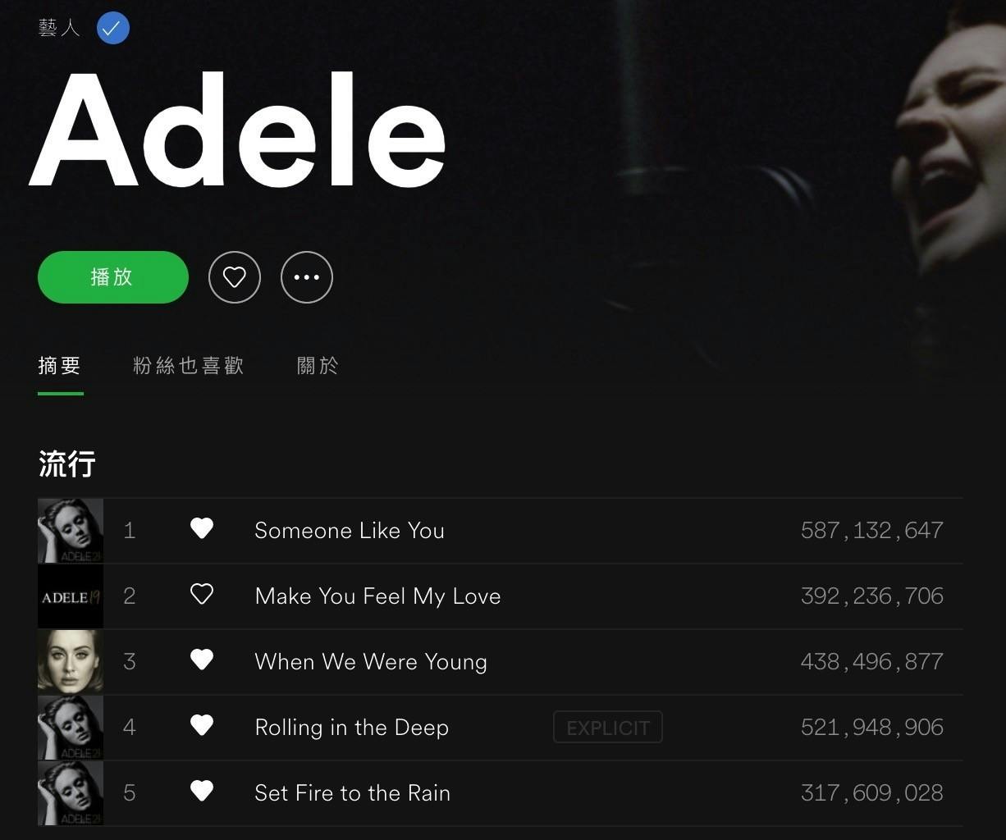Viewport: 1006px width, 840px height.
Task: Open the three-dots more options menu
Action: 307,277
